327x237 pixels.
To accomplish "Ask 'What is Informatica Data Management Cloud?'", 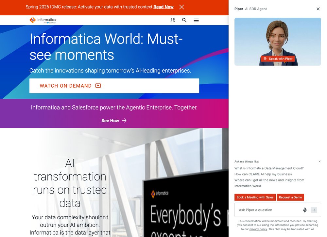I will tap(269, 168).
